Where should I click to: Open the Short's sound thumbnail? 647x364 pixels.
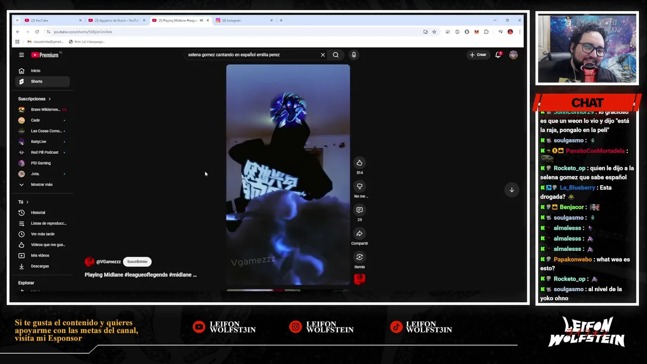click(359, 279)
